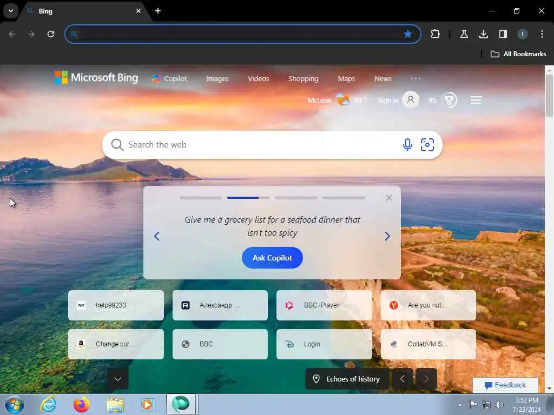Viewport: 554px width, 415px height.
Task: Open the BBC shortcut tile
Action: pyautogui.click(x=220, y=344)
